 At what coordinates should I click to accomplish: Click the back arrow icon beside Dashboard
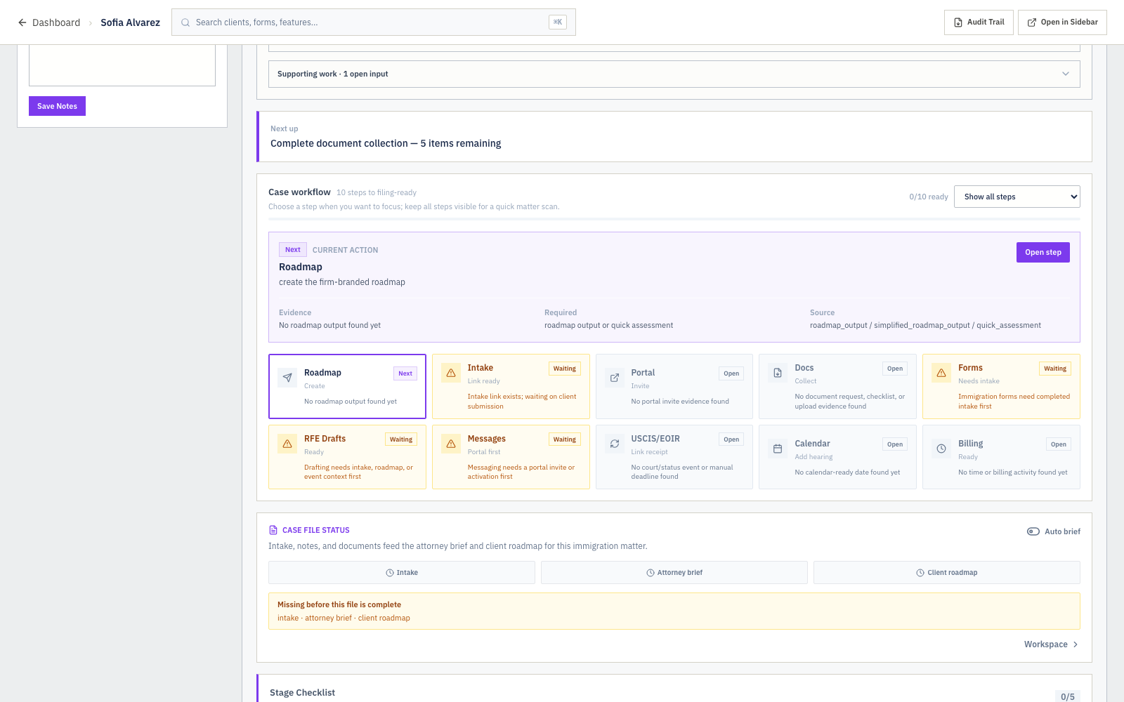point(22,22)
